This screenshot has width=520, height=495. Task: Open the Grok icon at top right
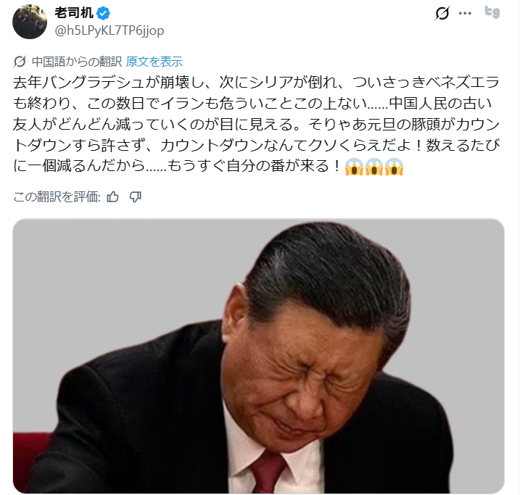[x=442, y=13]
